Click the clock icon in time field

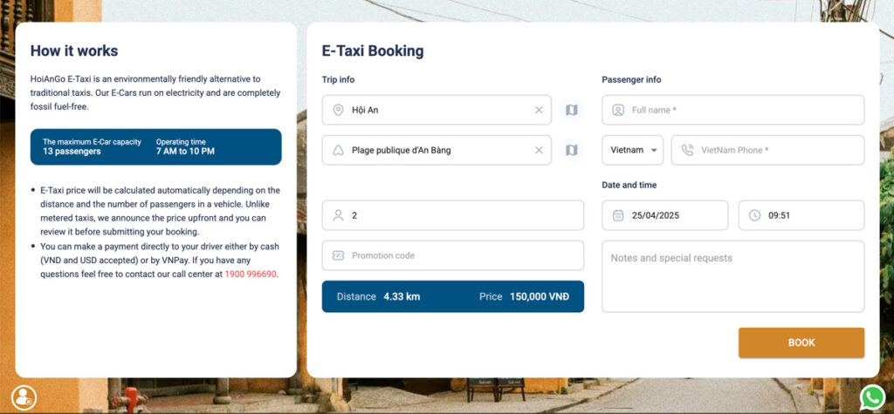(755, 215)
